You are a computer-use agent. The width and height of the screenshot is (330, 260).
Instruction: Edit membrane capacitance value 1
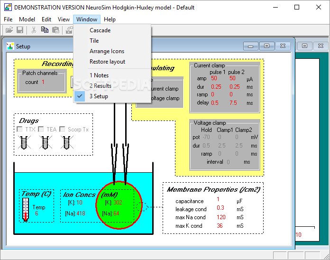(218, 199)
